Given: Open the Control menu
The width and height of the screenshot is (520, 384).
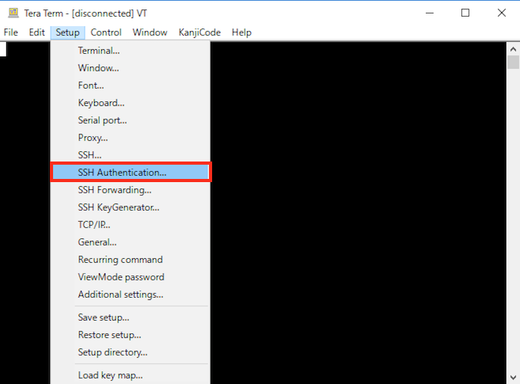Looking at the screenshot, I should pyautogui.click(x=106, y=32).
